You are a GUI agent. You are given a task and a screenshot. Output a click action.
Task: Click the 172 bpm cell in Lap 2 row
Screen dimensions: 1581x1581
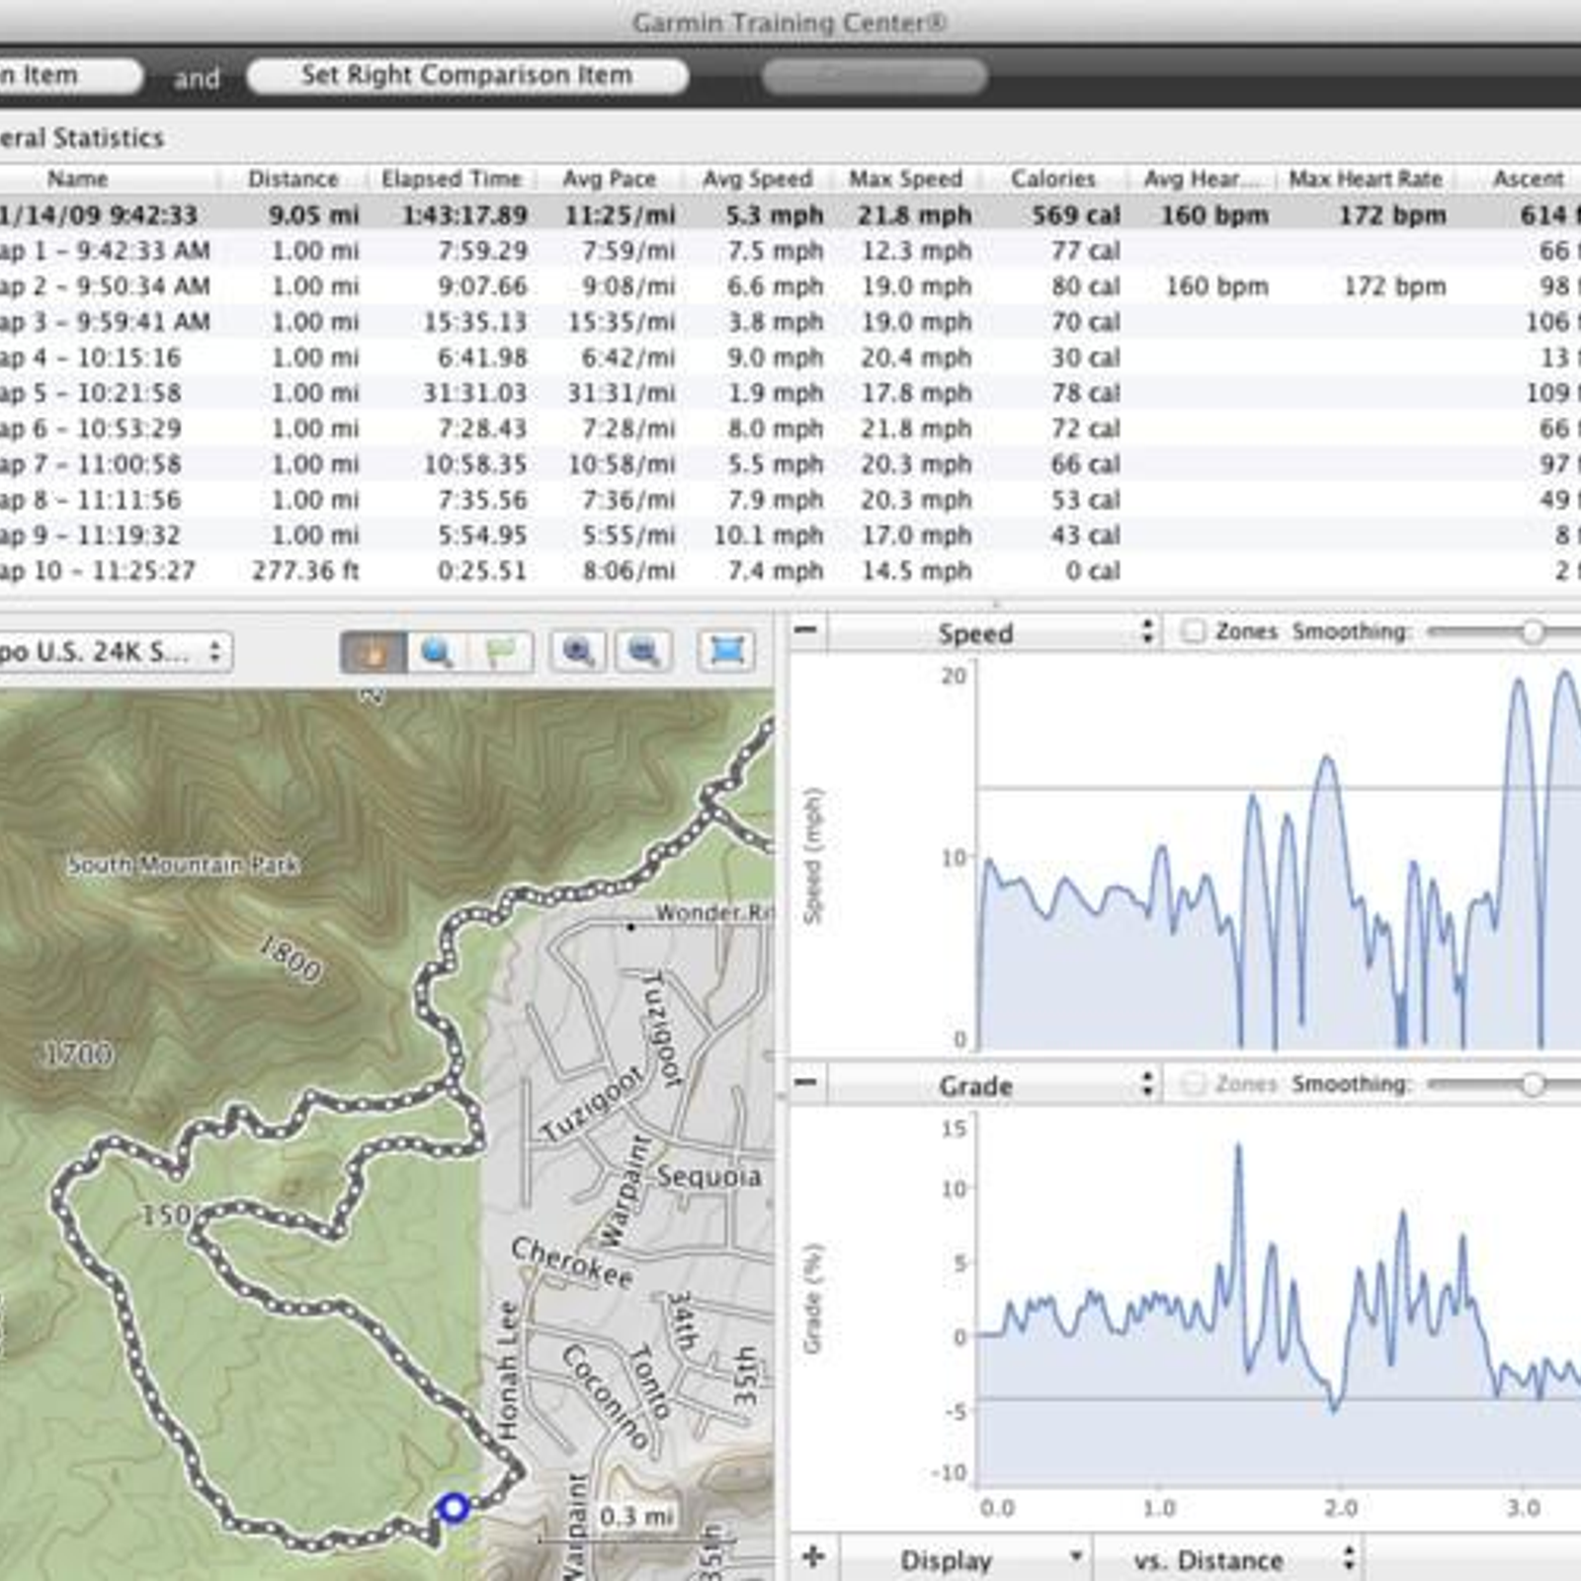[x=1394, y=286]
